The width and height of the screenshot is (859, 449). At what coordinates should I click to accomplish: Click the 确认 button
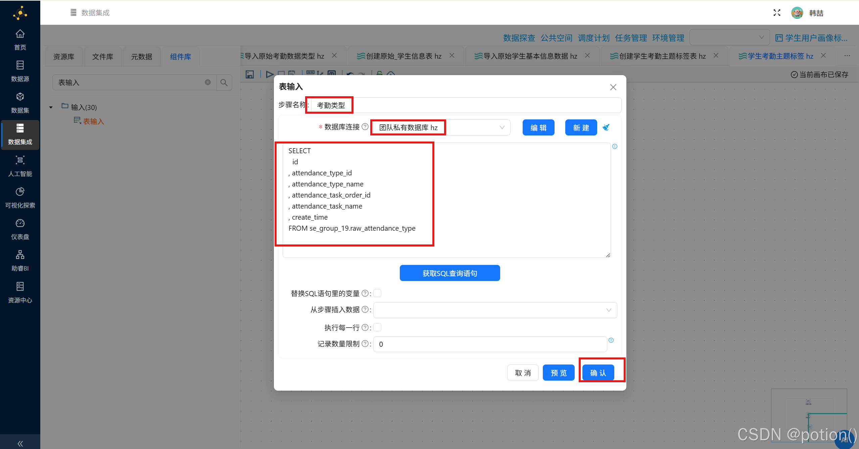pyautogui.click(x=598, y=373)
